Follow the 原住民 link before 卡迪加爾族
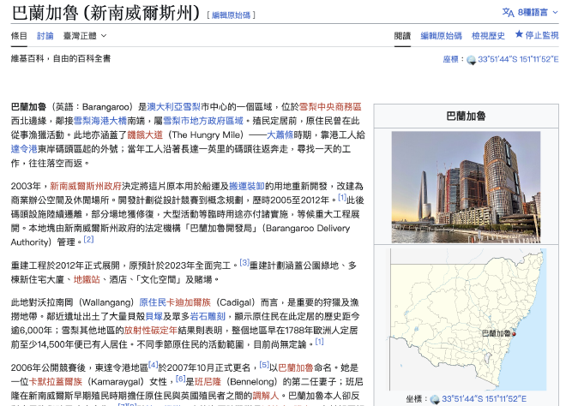This screenshot has width=566, height=406. click(x=153, y=302)
